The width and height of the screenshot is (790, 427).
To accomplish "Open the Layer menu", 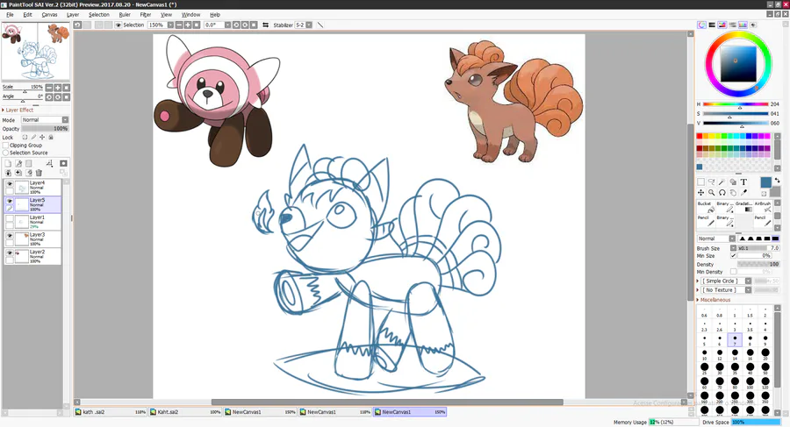I will (73, 15).
